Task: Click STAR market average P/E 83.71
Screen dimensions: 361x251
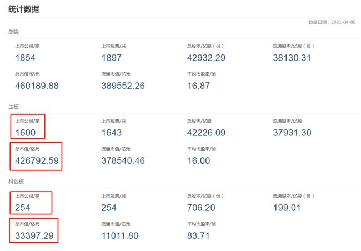Action: (198, 236)
